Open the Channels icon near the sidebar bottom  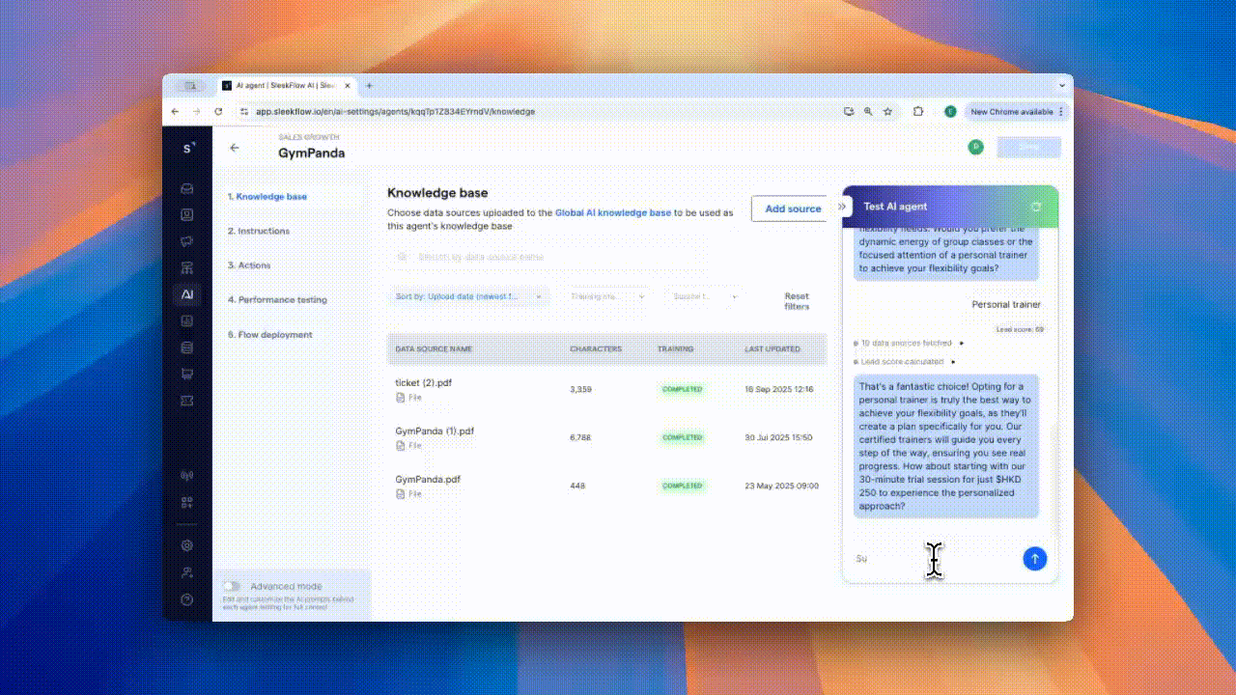186,475
